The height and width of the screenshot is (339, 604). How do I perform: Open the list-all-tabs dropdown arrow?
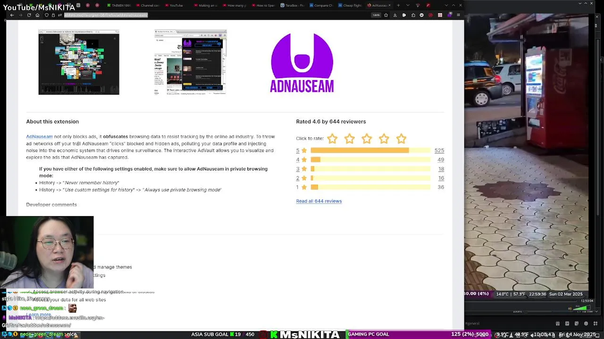click(x=408, y=5)
